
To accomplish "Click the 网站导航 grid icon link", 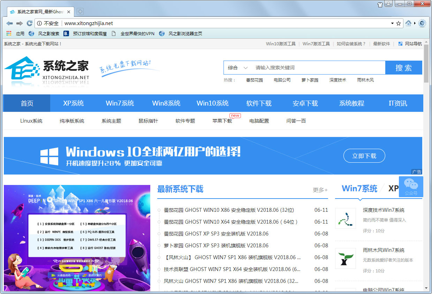I will click(410, 44).
